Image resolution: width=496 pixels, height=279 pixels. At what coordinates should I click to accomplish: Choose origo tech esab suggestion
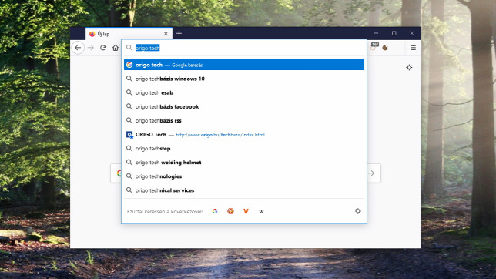point(244,92)
